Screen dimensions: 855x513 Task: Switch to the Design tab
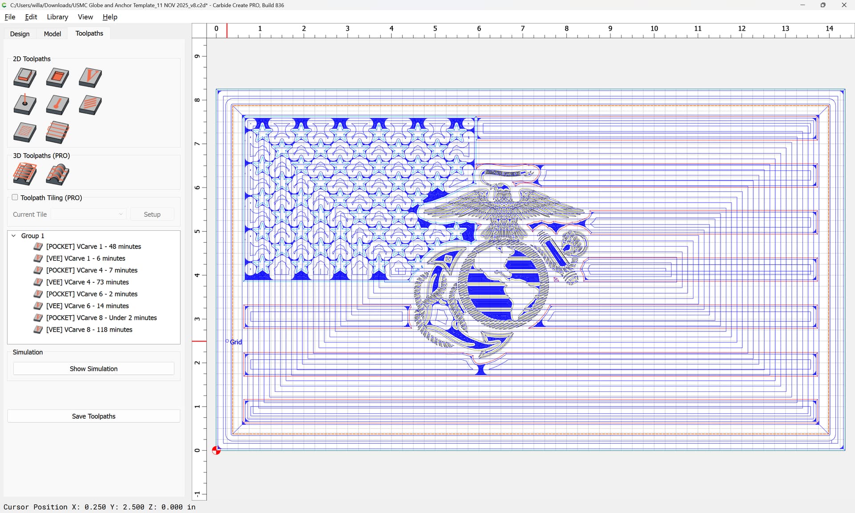point(20,34)
